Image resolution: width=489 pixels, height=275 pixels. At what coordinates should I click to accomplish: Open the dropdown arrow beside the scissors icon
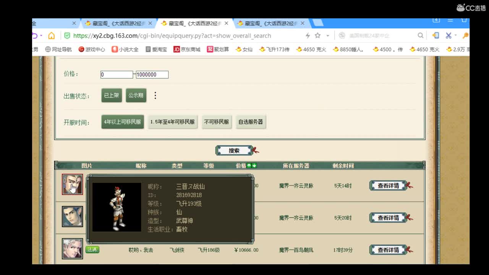pyautogui.click(x=455, y=36)
